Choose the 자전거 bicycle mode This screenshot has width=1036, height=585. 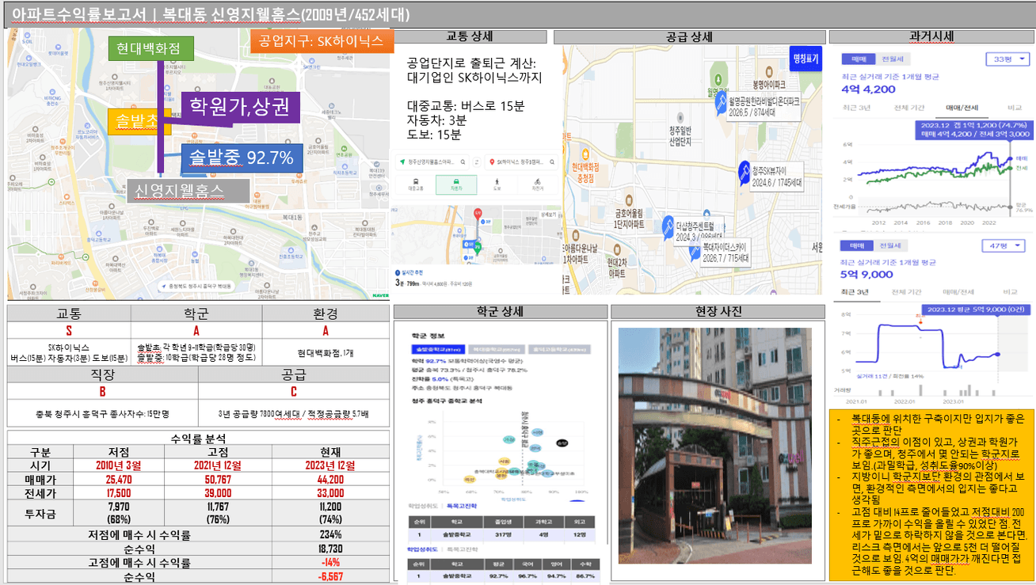537,184
